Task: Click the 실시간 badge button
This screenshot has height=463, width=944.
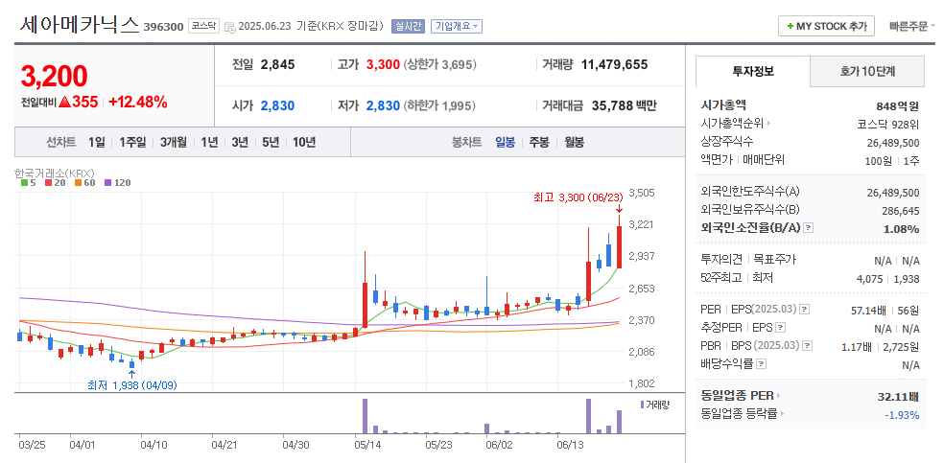Action: [x=408, y=27]
